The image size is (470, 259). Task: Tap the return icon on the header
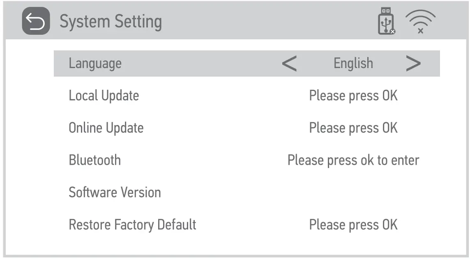[35, 21]
